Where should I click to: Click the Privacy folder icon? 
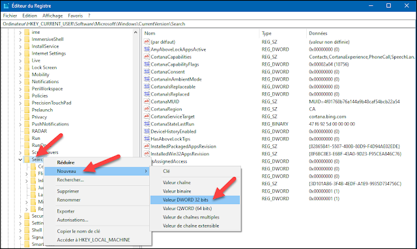(27, 117)
